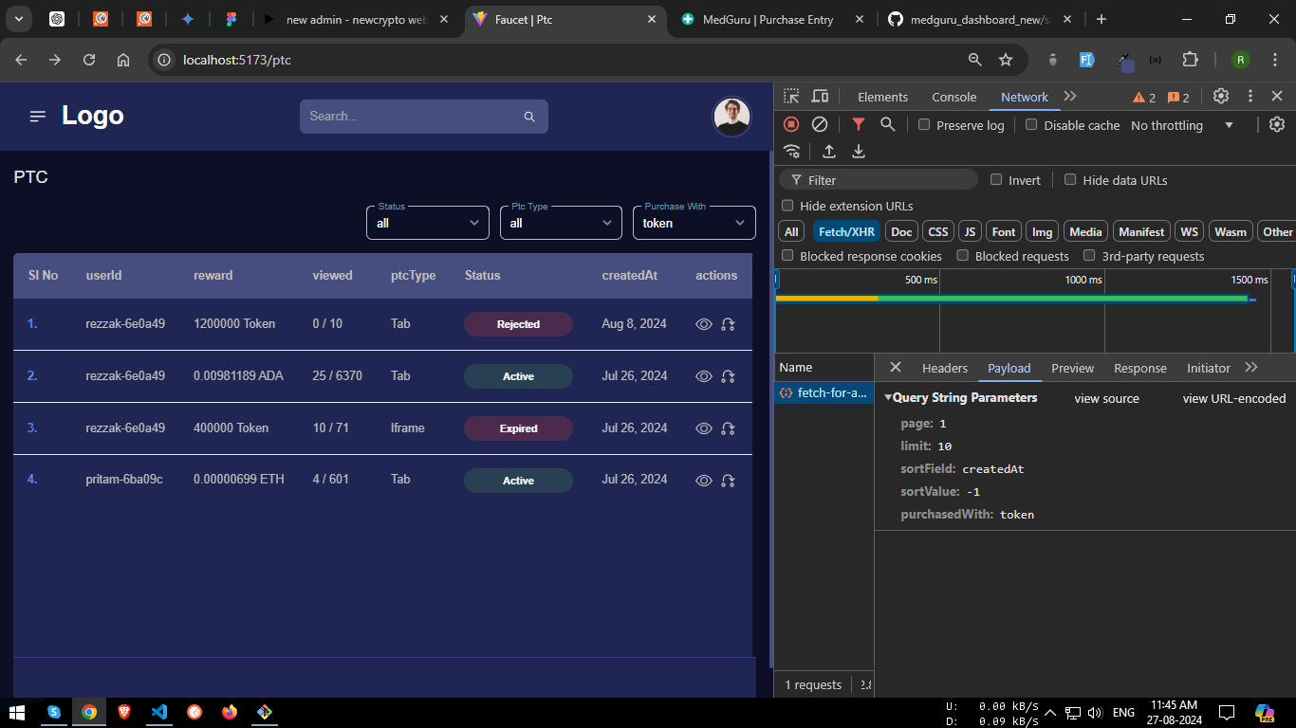
Task: Open DevTools settings gear icon
Action: tap(1221, 97)
